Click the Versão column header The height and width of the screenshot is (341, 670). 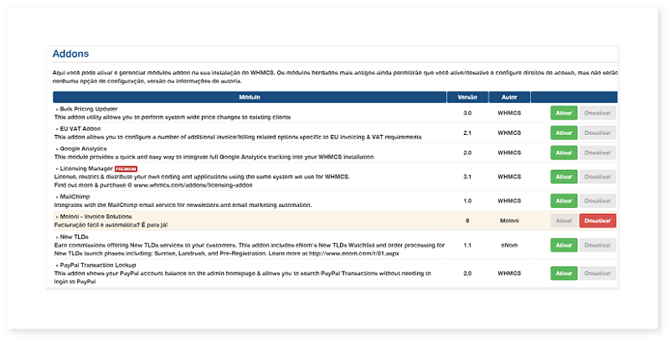tap(467, 97)
